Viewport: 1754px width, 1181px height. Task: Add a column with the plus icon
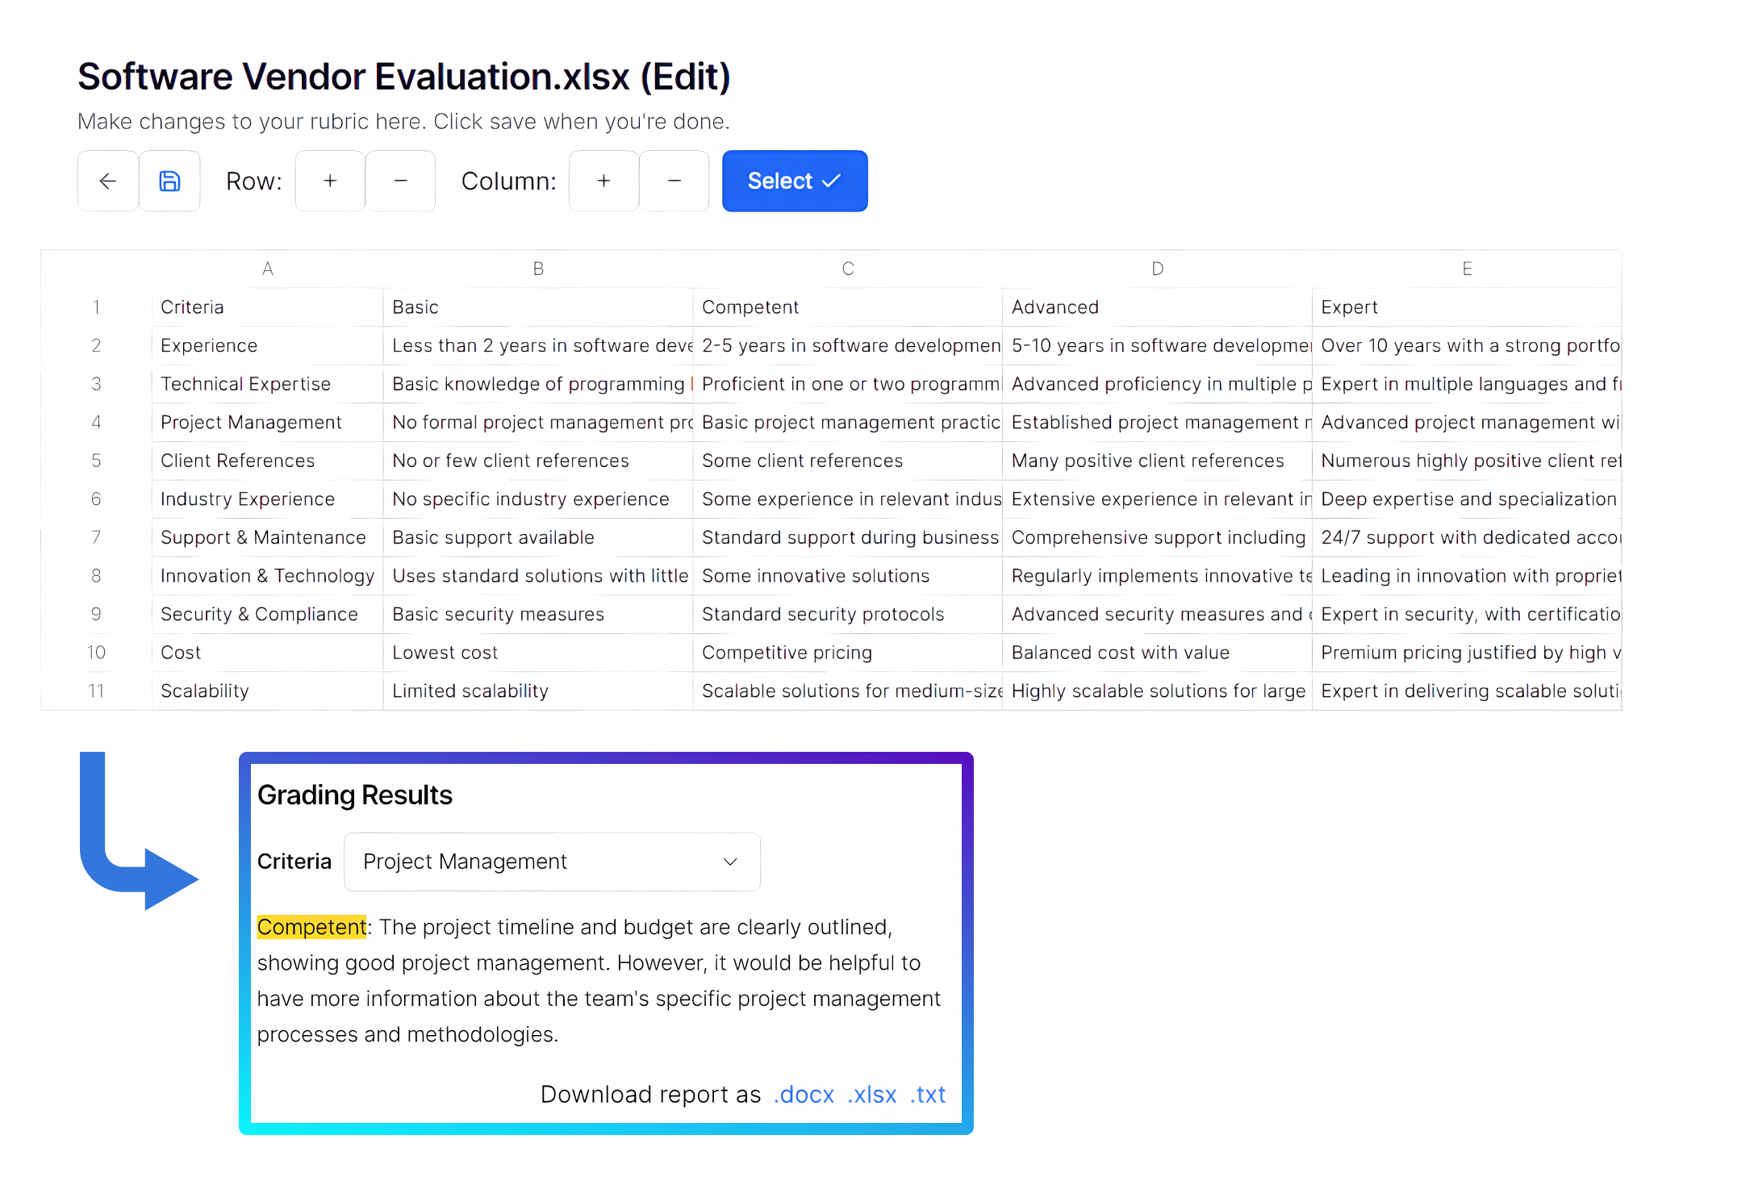[x=603, y=182]
